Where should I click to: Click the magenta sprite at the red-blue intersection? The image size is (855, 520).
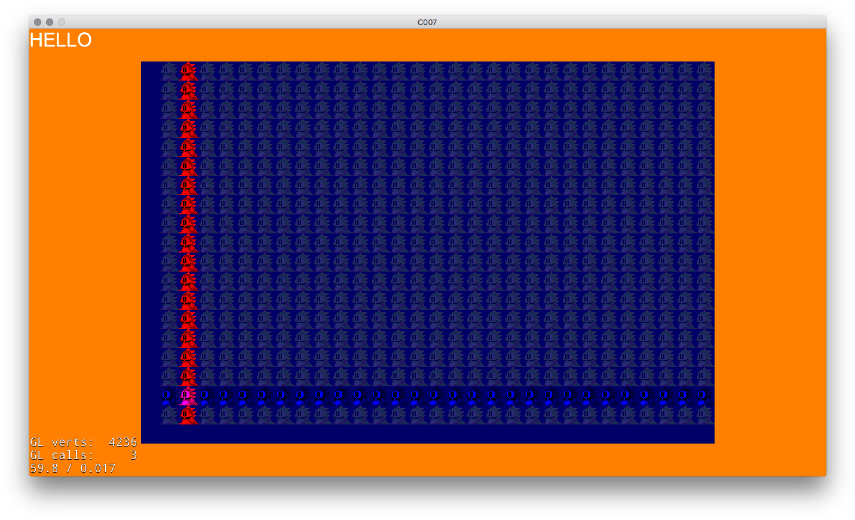188,396
